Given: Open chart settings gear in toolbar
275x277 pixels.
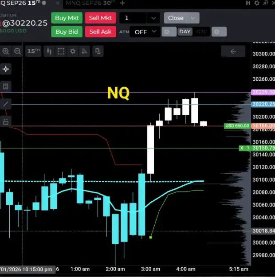Looking at the screenshot, I should 73,51.
